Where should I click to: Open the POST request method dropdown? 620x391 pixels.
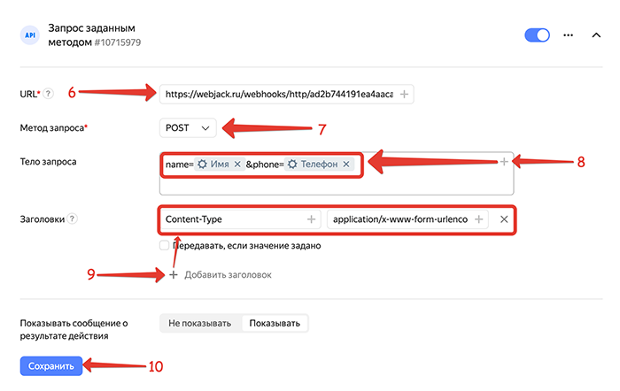pyautogui.click(x=188, y=128)
